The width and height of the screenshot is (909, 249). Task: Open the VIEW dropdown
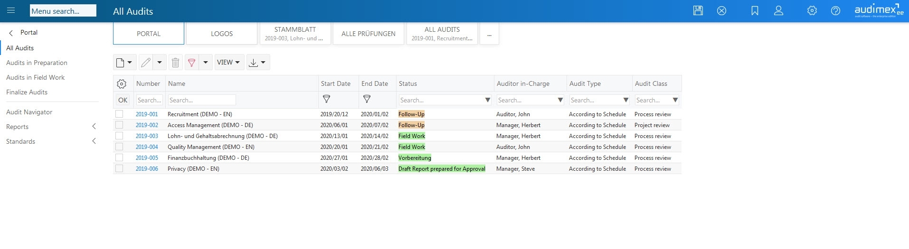[228, 62]
